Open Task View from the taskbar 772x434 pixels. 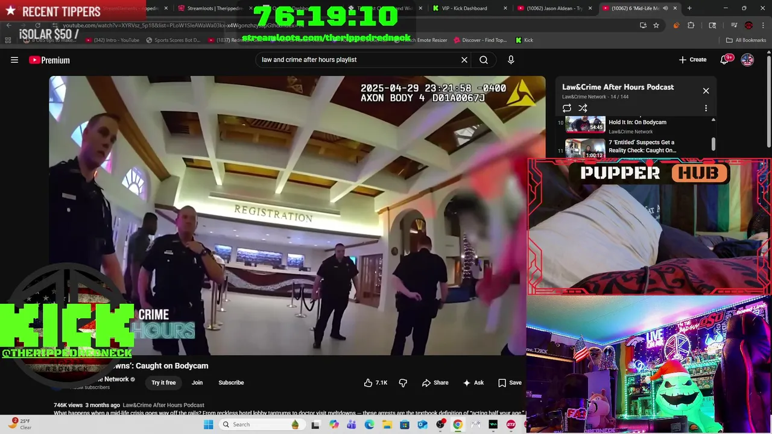(x=315, y=425)
